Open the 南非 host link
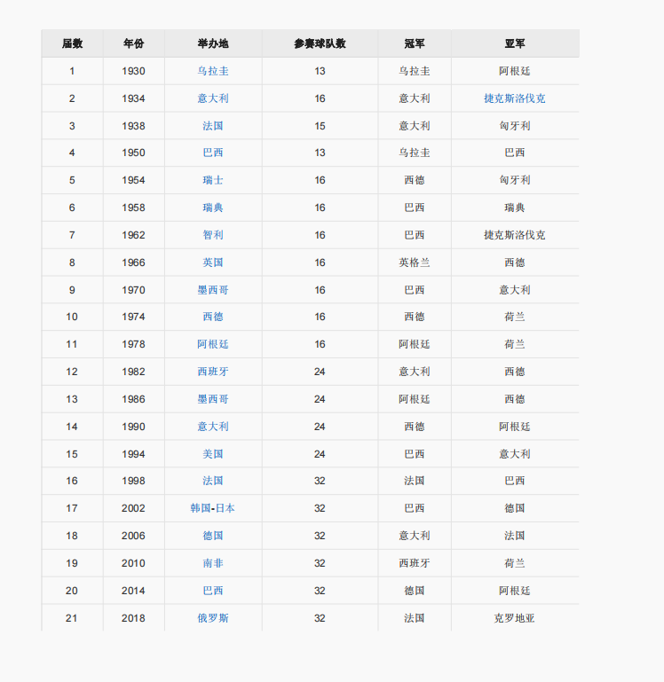The width and height of the screenshot is (664, 682). [213, 563]
